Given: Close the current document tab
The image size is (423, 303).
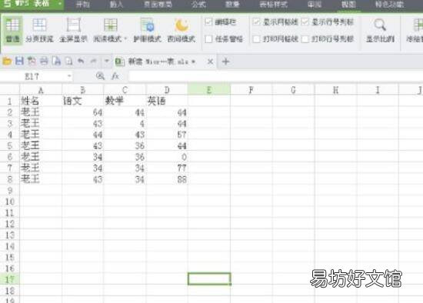Looking at the screenshot, I should [x=210, y=62].
